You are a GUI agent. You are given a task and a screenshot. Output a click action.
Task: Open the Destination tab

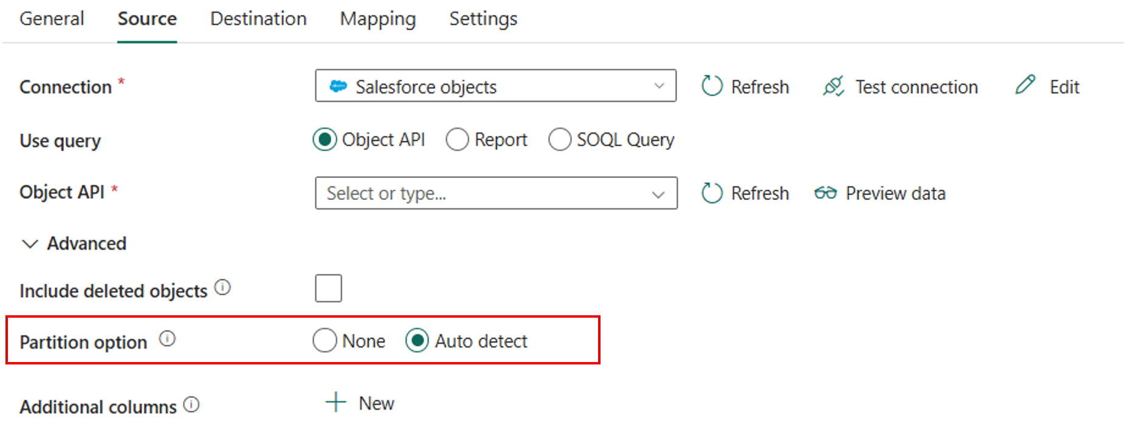coord(258,19)
